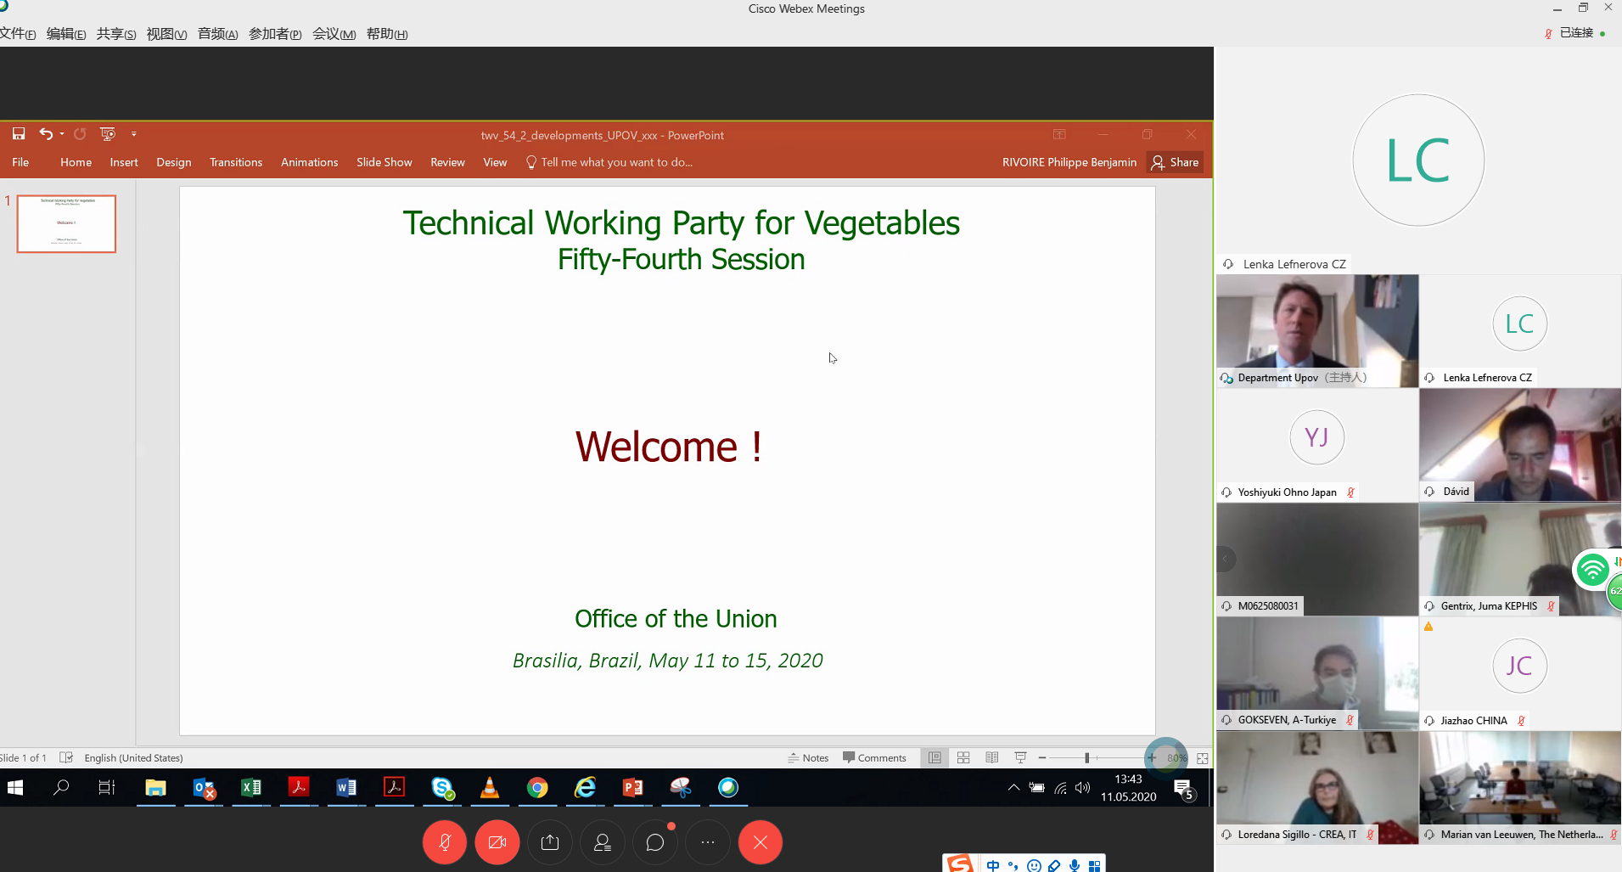Expand the Quick Access Toolbar customize dropdown
Viewport: 1622px width, 872px height.
(134, 134)
